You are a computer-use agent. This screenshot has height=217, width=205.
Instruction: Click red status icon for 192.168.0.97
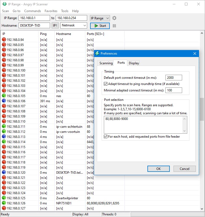coord(4,55)
